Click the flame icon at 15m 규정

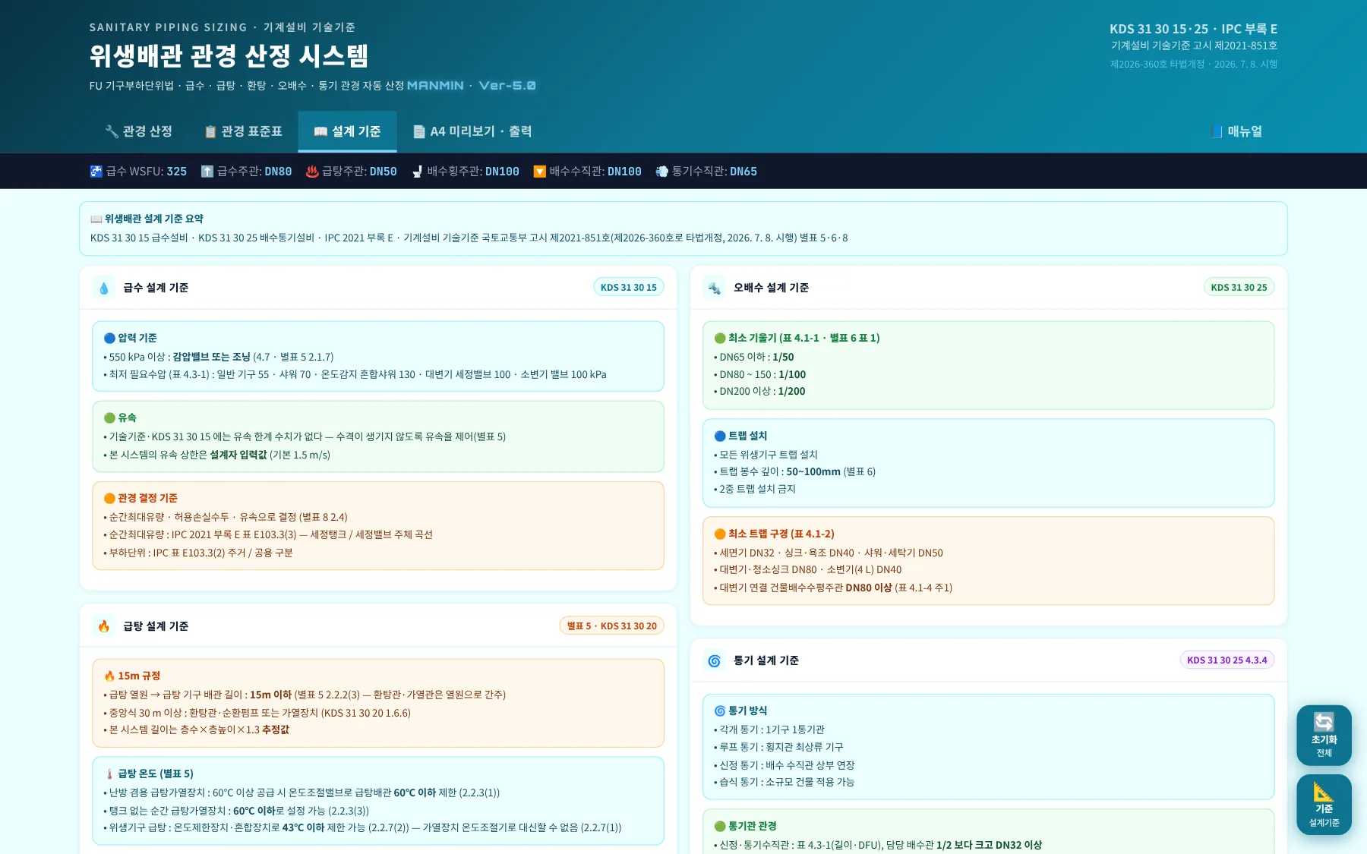109,676
